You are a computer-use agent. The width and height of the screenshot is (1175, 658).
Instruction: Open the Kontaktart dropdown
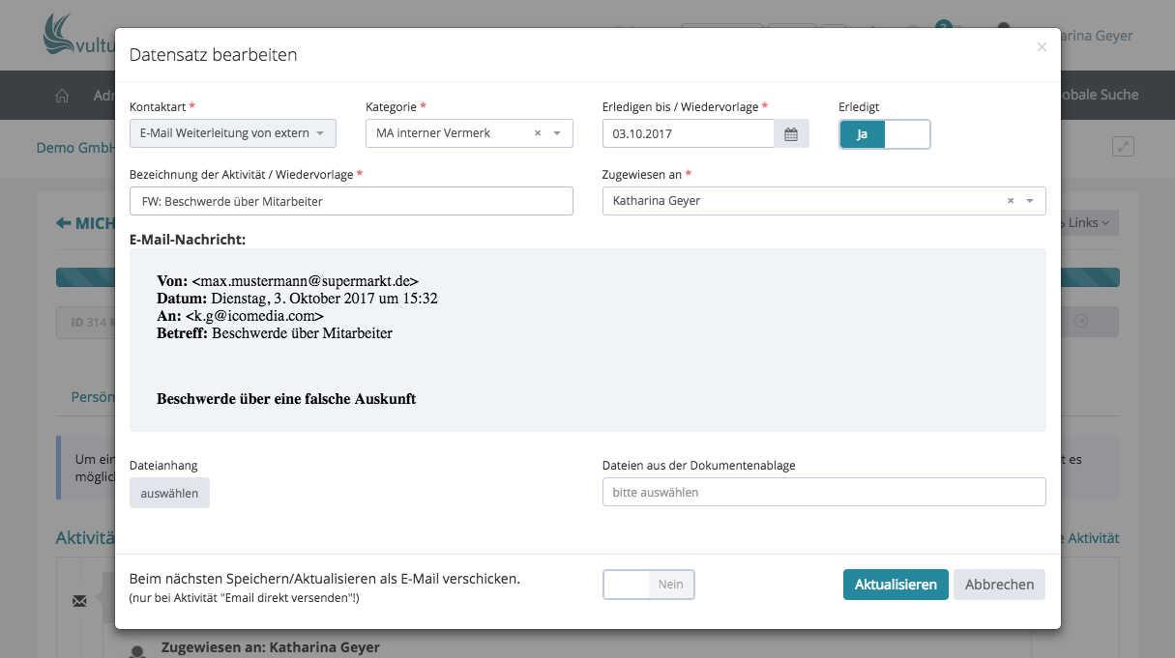(x=232, y=133)
